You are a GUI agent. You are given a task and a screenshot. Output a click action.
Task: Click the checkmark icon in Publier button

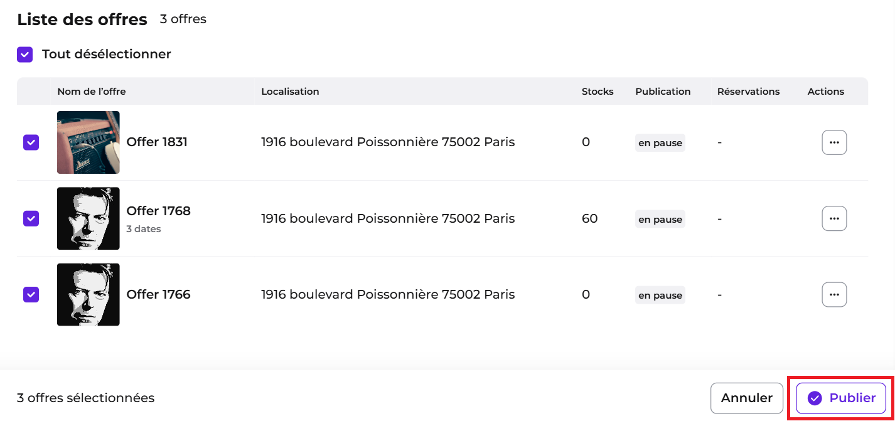pos(815,398)
